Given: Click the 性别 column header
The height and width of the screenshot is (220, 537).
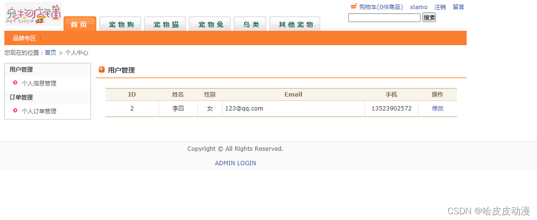Looking at the screenshot, I should point(210,95).
